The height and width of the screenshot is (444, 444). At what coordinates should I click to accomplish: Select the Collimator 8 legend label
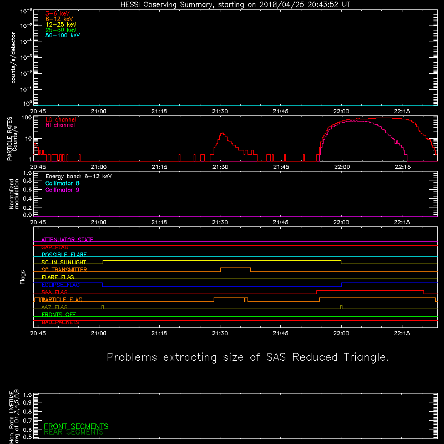pos(62,183)
